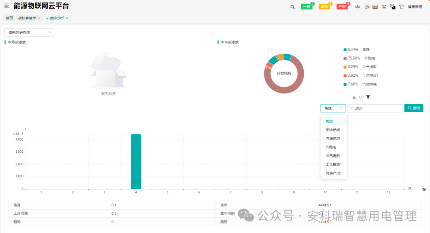Collapse the 焦煤 emission source dropdown

click(x=333, y=109)
